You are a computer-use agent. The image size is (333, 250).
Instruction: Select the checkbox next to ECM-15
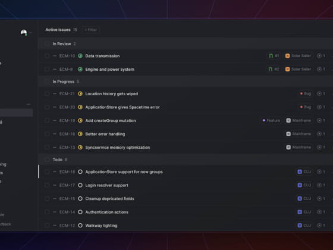coord(47,199)
